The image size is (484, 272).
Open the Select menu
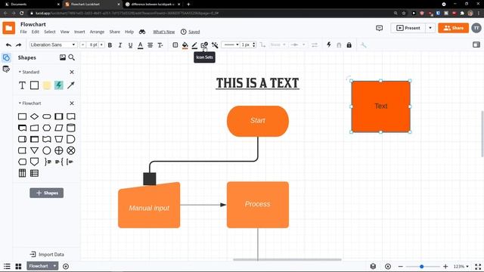[x=50, y=32]
